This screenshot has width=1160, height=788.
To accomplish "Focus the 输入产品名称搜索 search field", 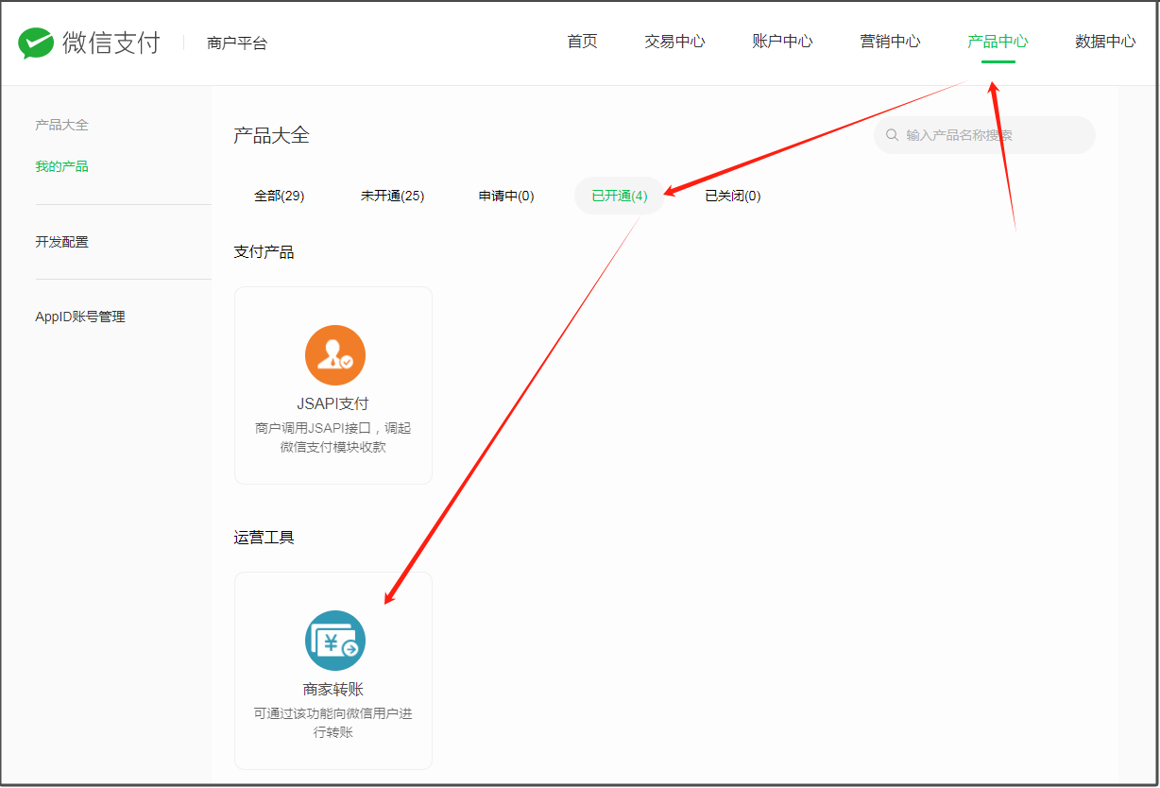I will pyautogui.click(x=992, y=135).
